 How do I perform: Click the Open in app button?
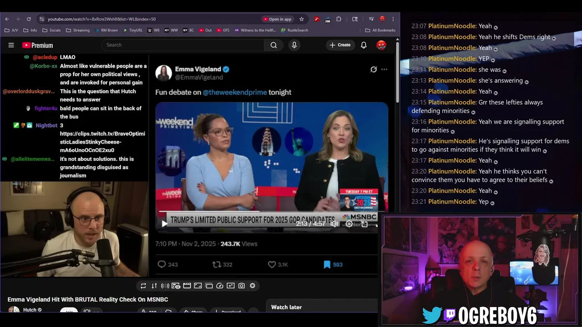point(277,19)
